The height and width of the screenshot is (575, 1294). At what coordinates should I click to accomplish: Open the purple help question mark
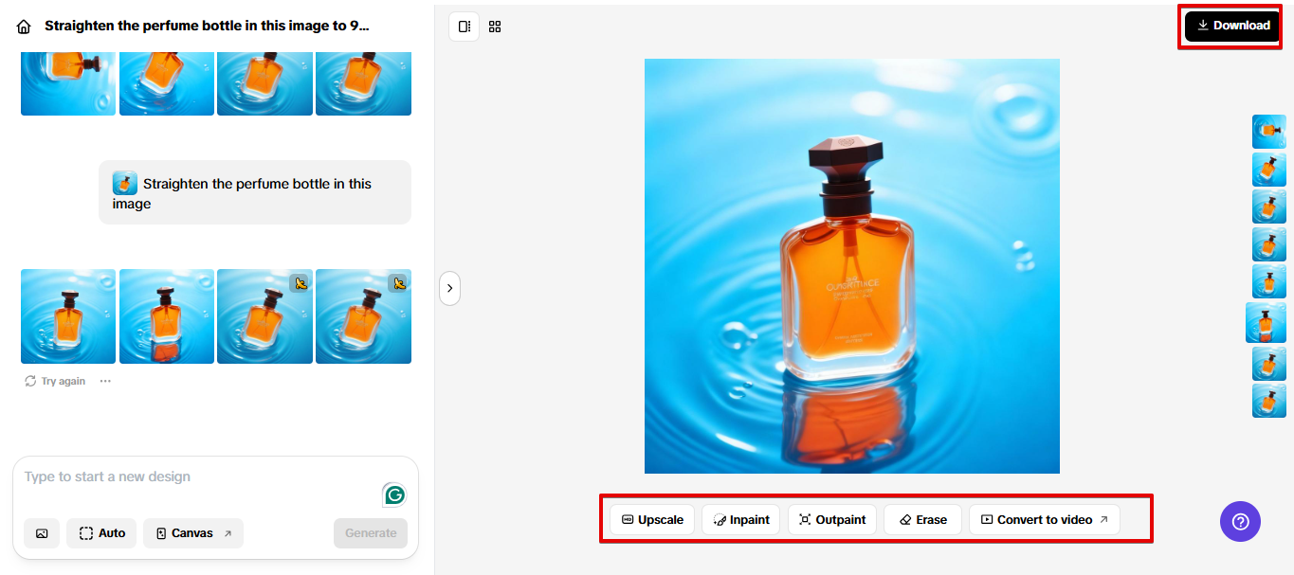(x=1240, y=521)
